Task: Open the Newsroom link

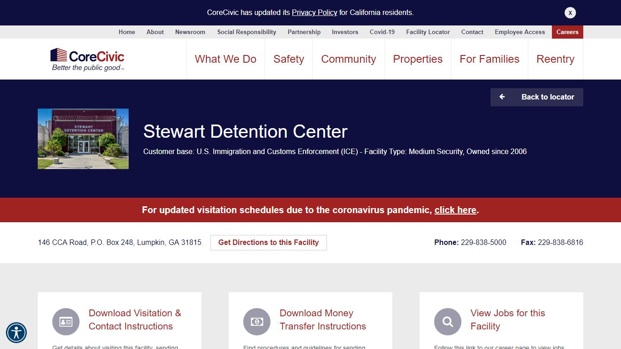Action: tap(190, 32)
